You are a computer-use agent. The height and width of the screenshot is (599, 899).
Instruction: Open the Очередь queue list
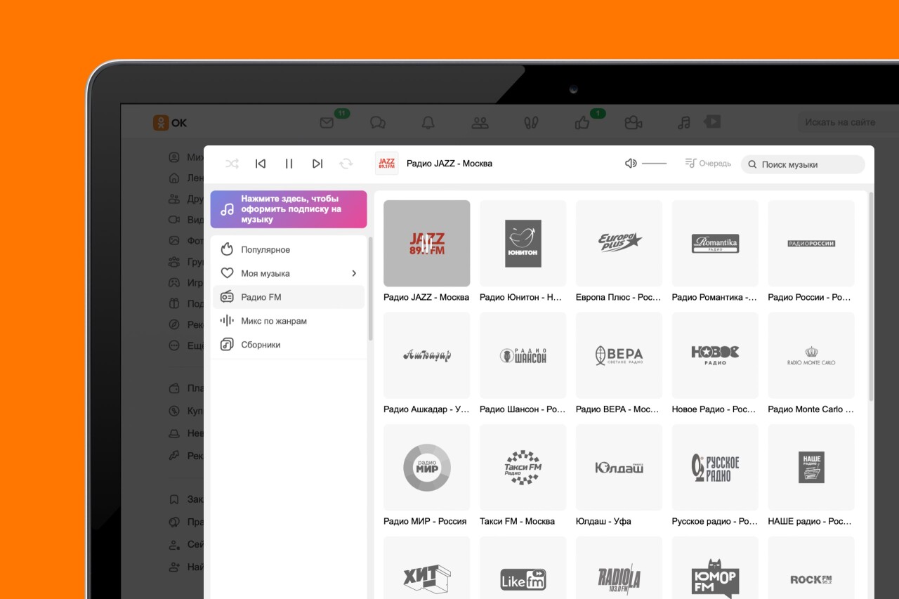[x=708, y=164]
